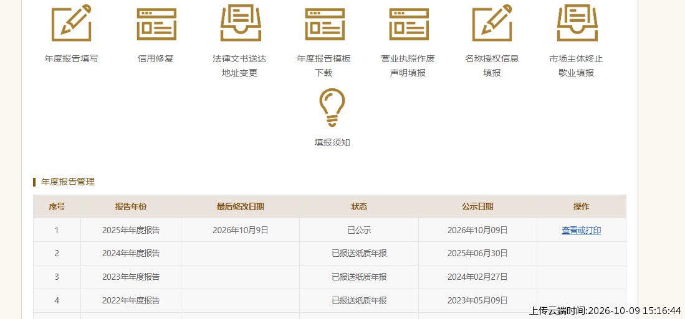Image resolution: width=685 pixels, height=319 pixels.
Task: Click the 公示日期 column header
Action: pyautogui.click(x=477, y=206)
